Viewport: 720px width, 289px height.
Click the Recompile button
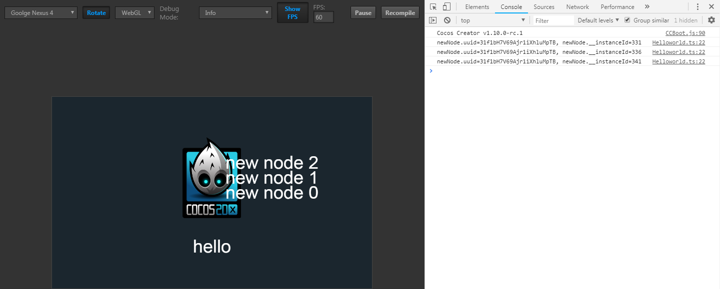click(400, 12)
